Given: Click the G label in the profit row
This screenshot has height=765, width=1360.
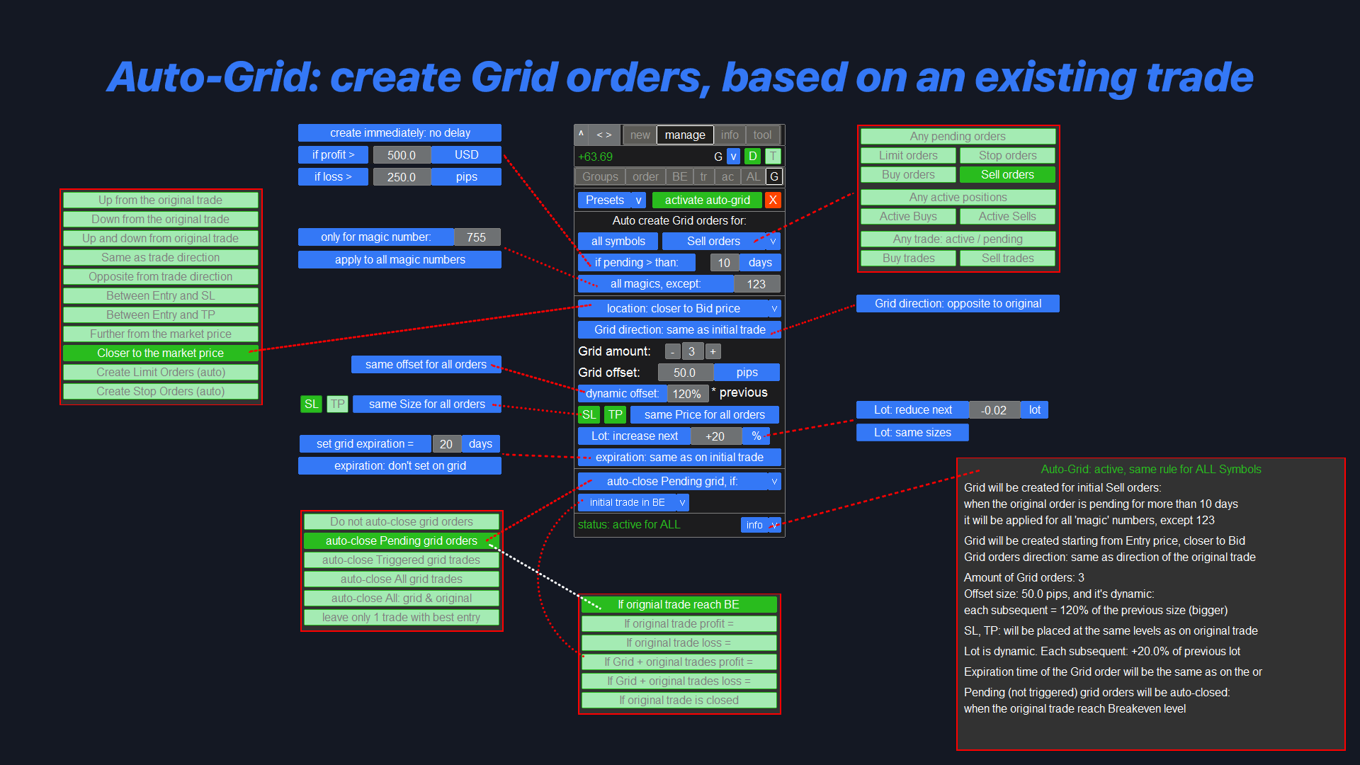Looking at the screenshot, I should (718, 157).
